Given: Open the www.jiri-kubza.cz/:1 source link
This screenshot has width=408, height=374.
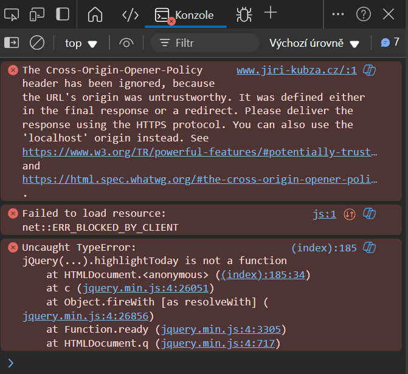Looking at the screenshot, I should click(x=296, y=70).
